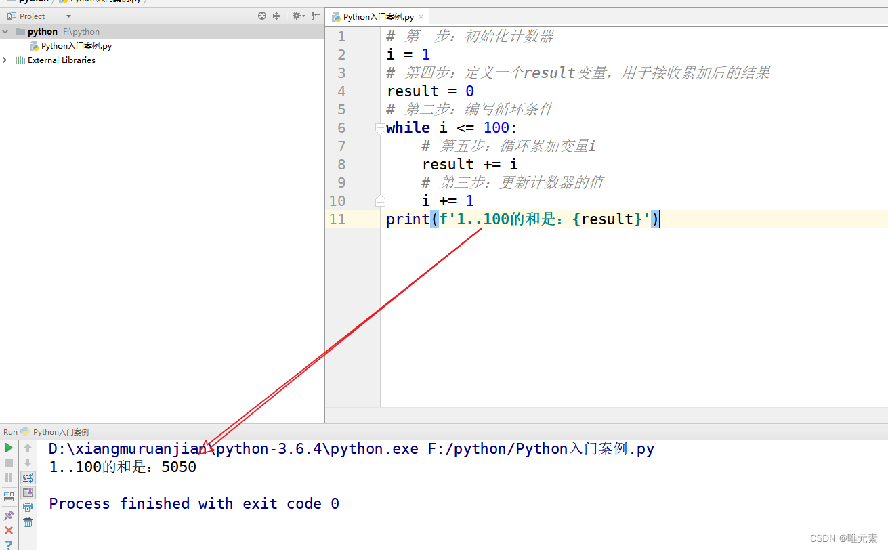The height and width of the screenshot is (550, 888).
Task: Click scroll from source target icon
Action: coord(262,16)
